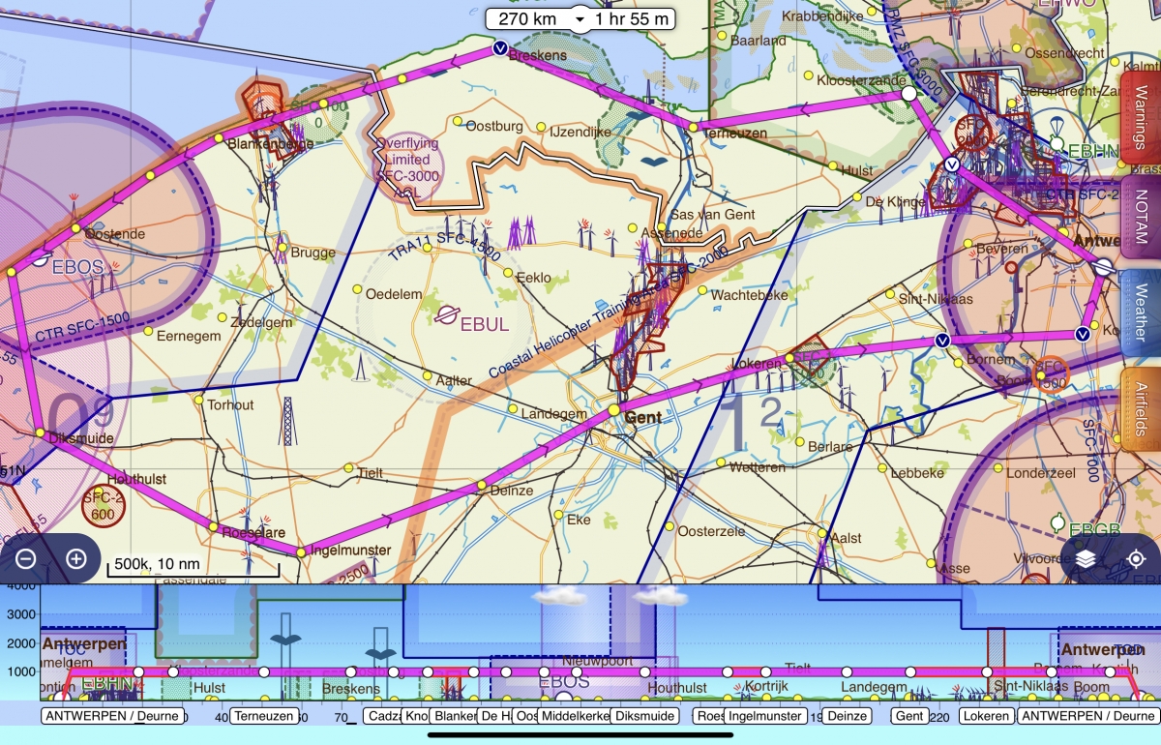Tap the Terneuzen label in profile view

click(x=264, y=716)
